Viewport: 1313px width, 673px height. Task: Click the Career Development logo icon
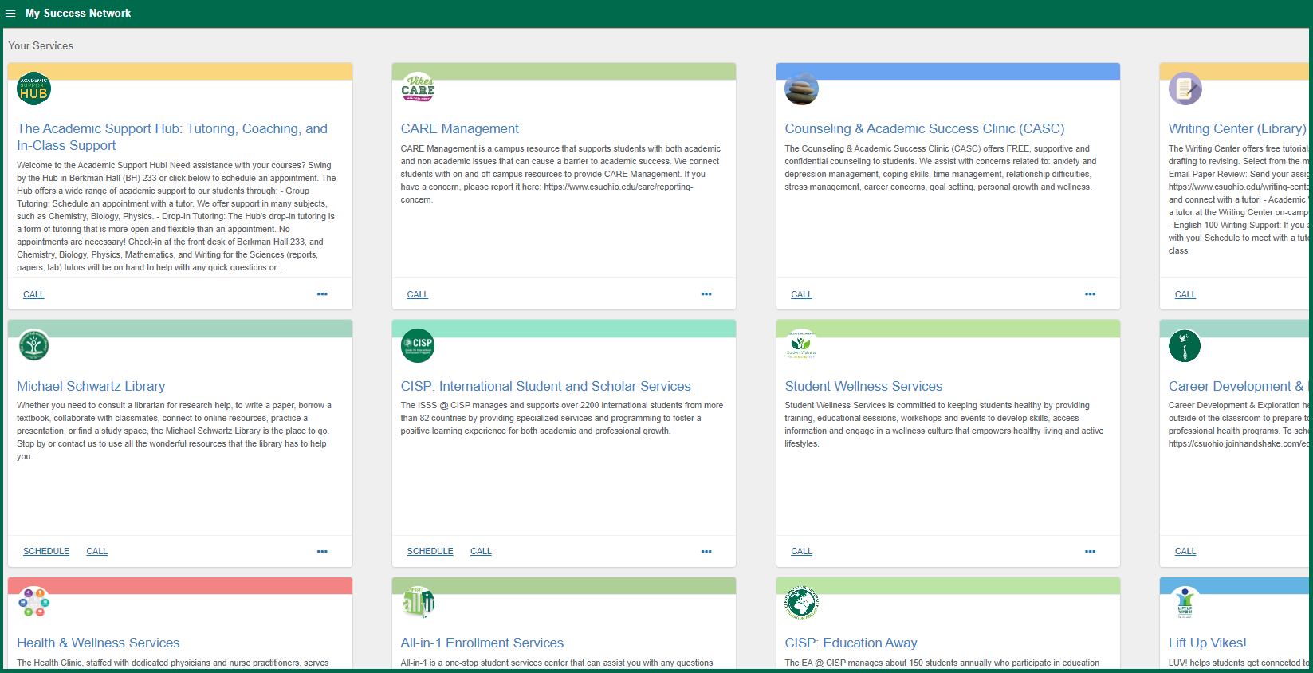1185,345
